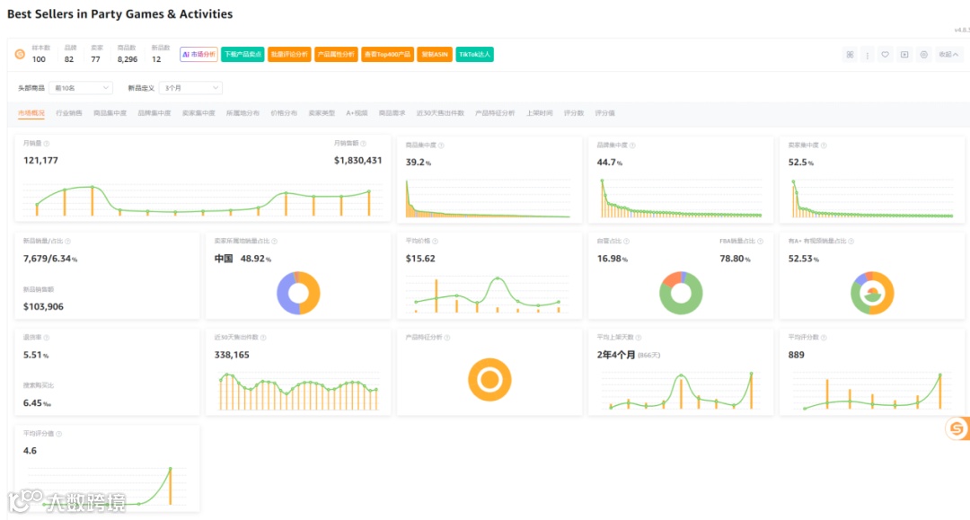Screen dimensions: 970x520
Task: Click the 产品特征分析 orange ring chart
Action: click(x=489, y=380)
